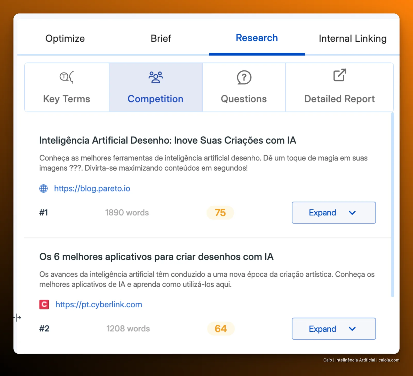413x376 pixels.
Task: Click the chevron on second Expand button
Action: (352, 329)
